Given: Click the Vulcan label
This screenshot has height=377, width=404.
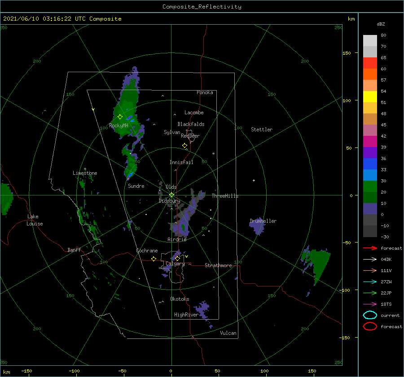Looking at the screenshot, I should (x=228, y=333).
